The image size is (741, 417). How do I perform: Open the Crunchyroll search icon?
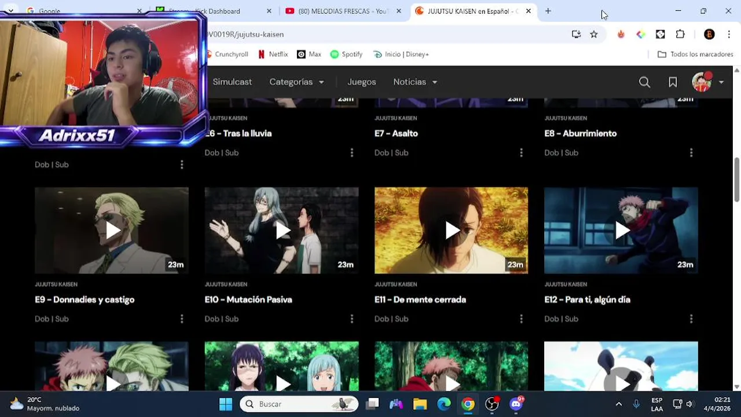tap(644, 82)
